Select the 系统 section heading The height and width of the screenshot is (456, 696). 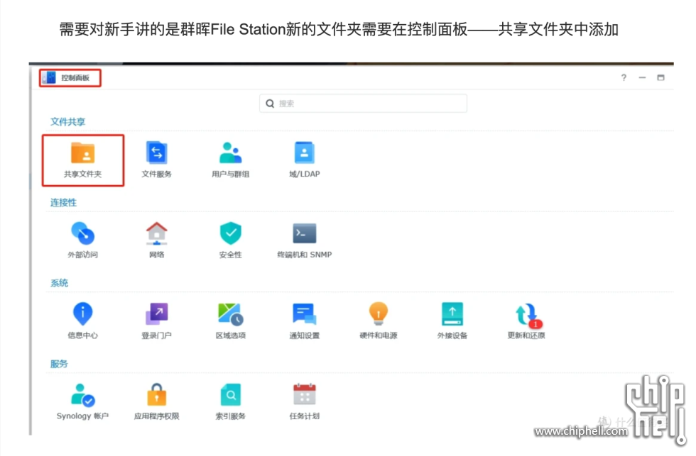pos(59,283)
